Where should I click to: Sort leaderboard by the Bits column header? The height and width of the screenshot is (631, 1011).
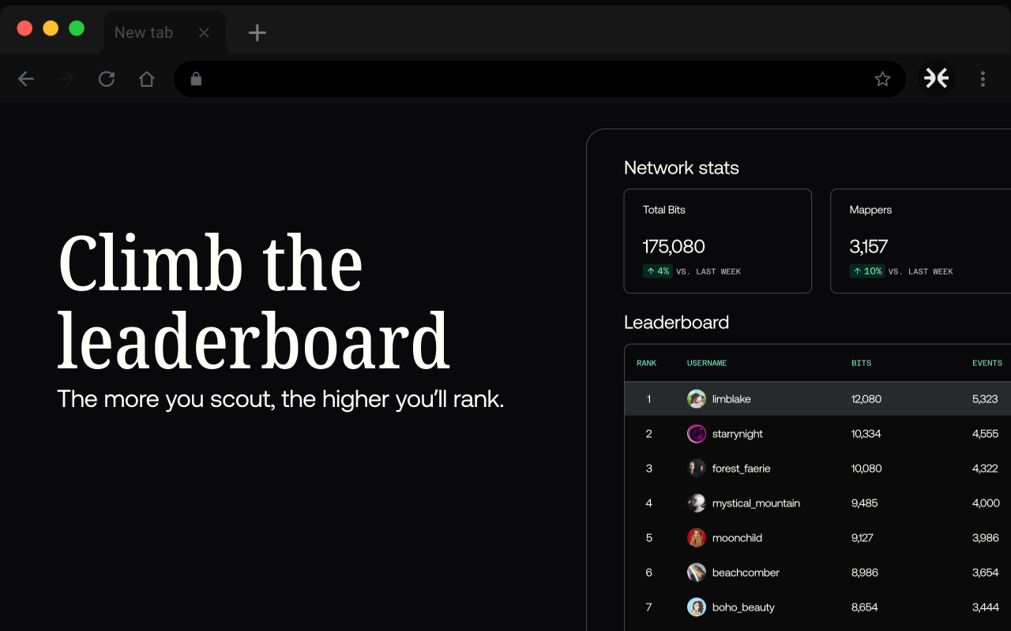[x=861, y=363]
